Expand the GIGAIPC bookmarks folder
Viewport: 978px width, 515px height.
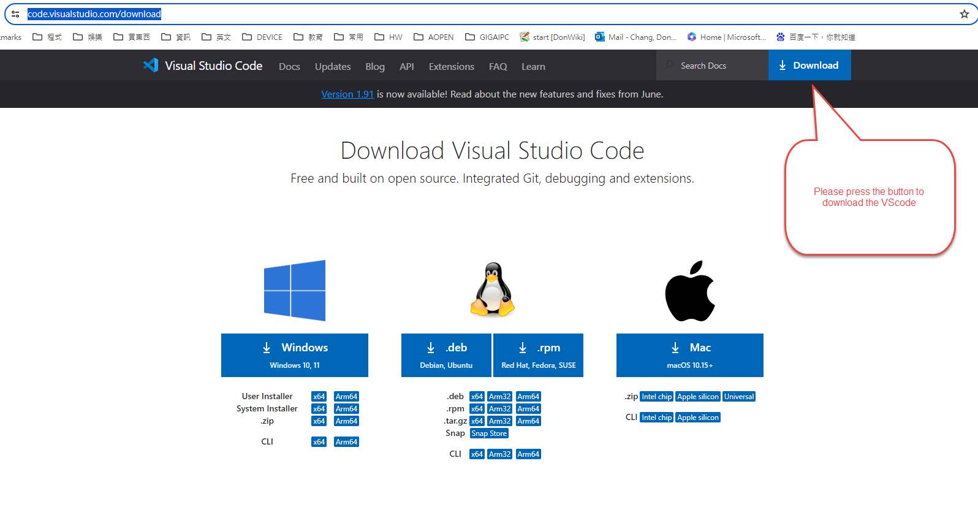click(x=487, y=37)
